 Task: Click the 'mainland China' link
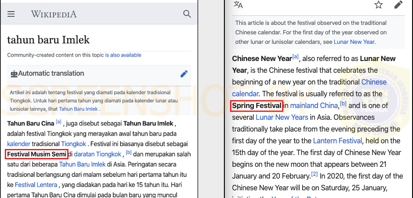(x=314, y=106)
